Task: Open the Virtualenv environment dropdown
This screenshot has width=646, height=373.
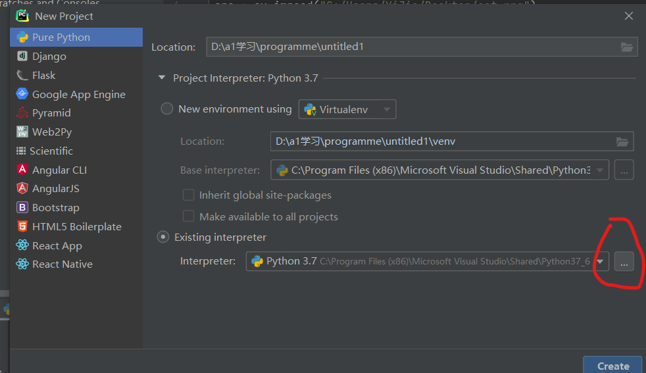Action: [347, 109]
